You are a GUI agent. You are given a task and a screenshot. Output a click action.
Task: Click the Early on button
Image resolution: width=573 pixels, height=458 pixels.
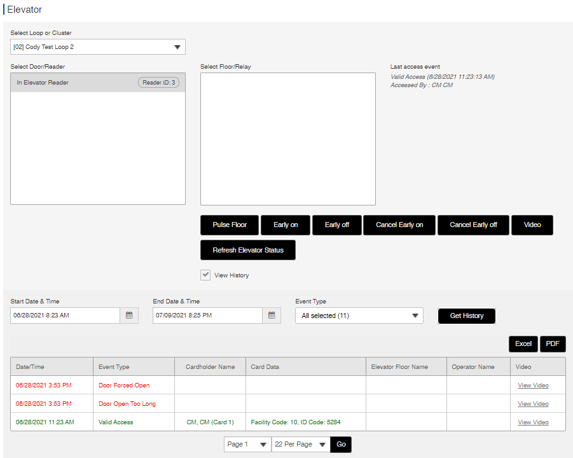tap(286, 225)
